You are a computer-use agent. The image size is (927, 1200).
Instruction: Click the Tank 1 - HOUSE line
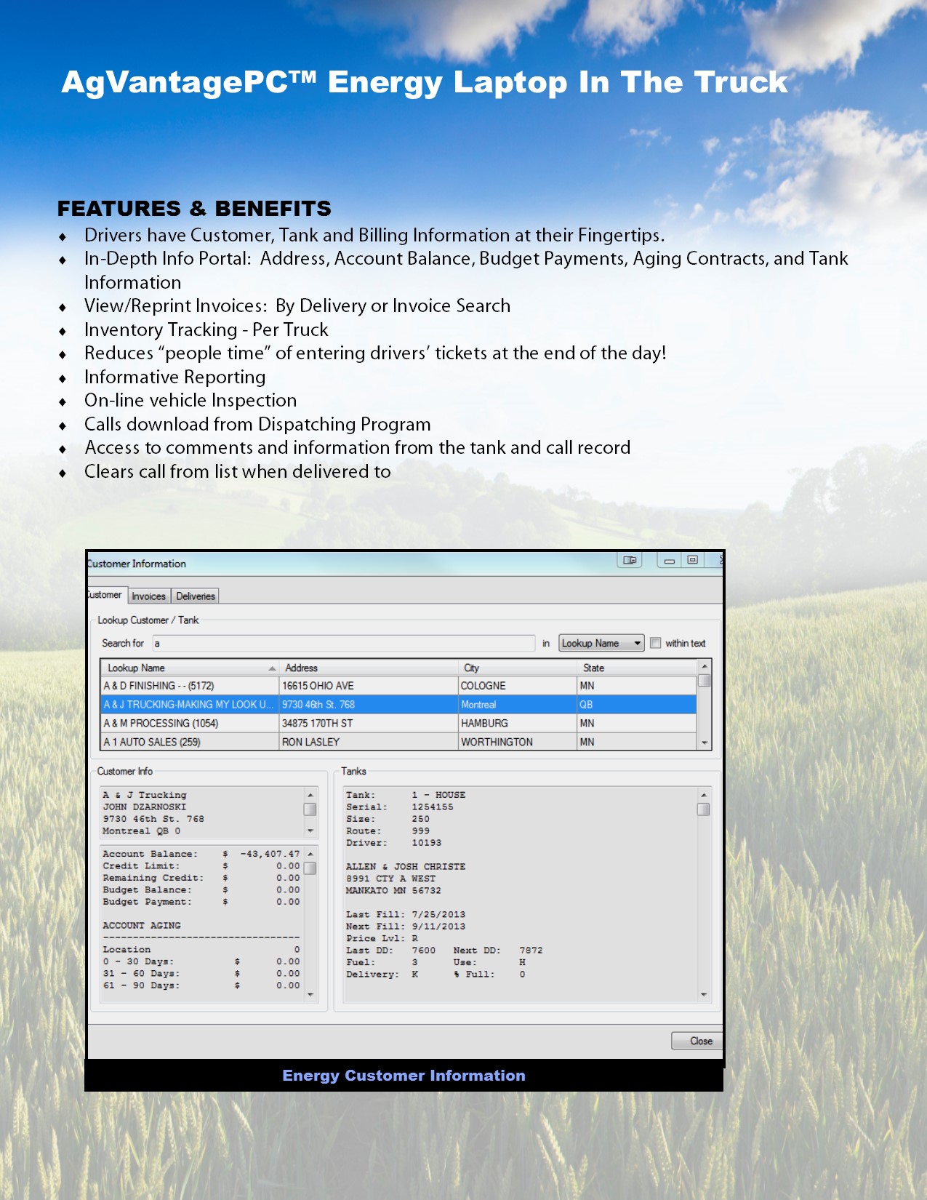click(x=406, y=795)
